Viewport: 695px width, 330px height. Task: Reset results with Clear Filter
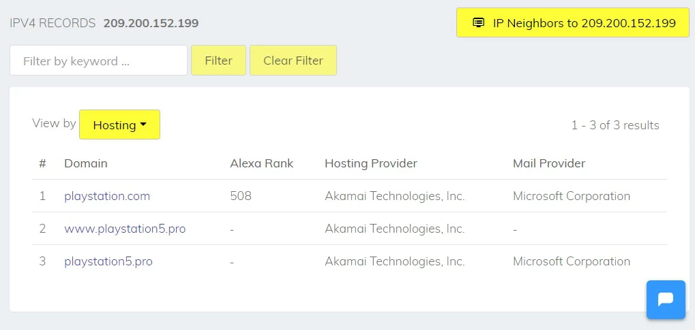click(293, 60)
